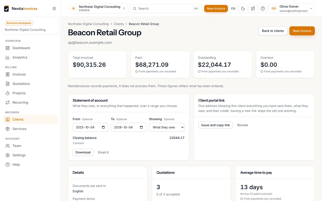This screenshot has height=201, width=322.
Task: Click the Team people icon
Action: point(8,146)
